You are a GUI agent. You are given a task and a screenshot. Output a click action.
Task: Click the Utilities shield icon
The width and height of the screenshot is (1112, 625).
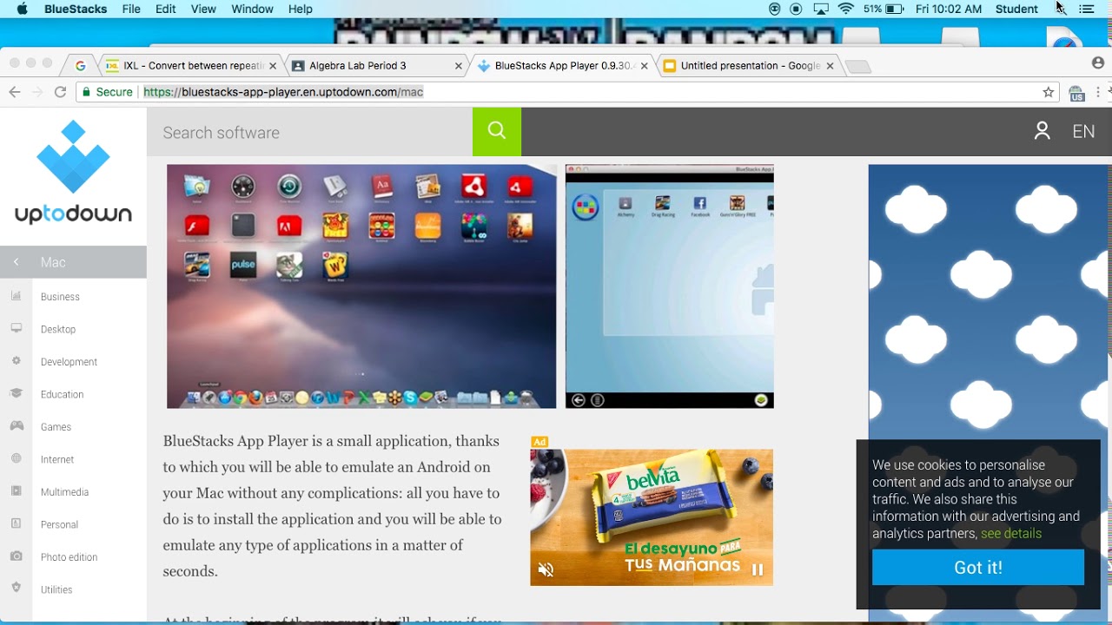click(x=16, y=589)
